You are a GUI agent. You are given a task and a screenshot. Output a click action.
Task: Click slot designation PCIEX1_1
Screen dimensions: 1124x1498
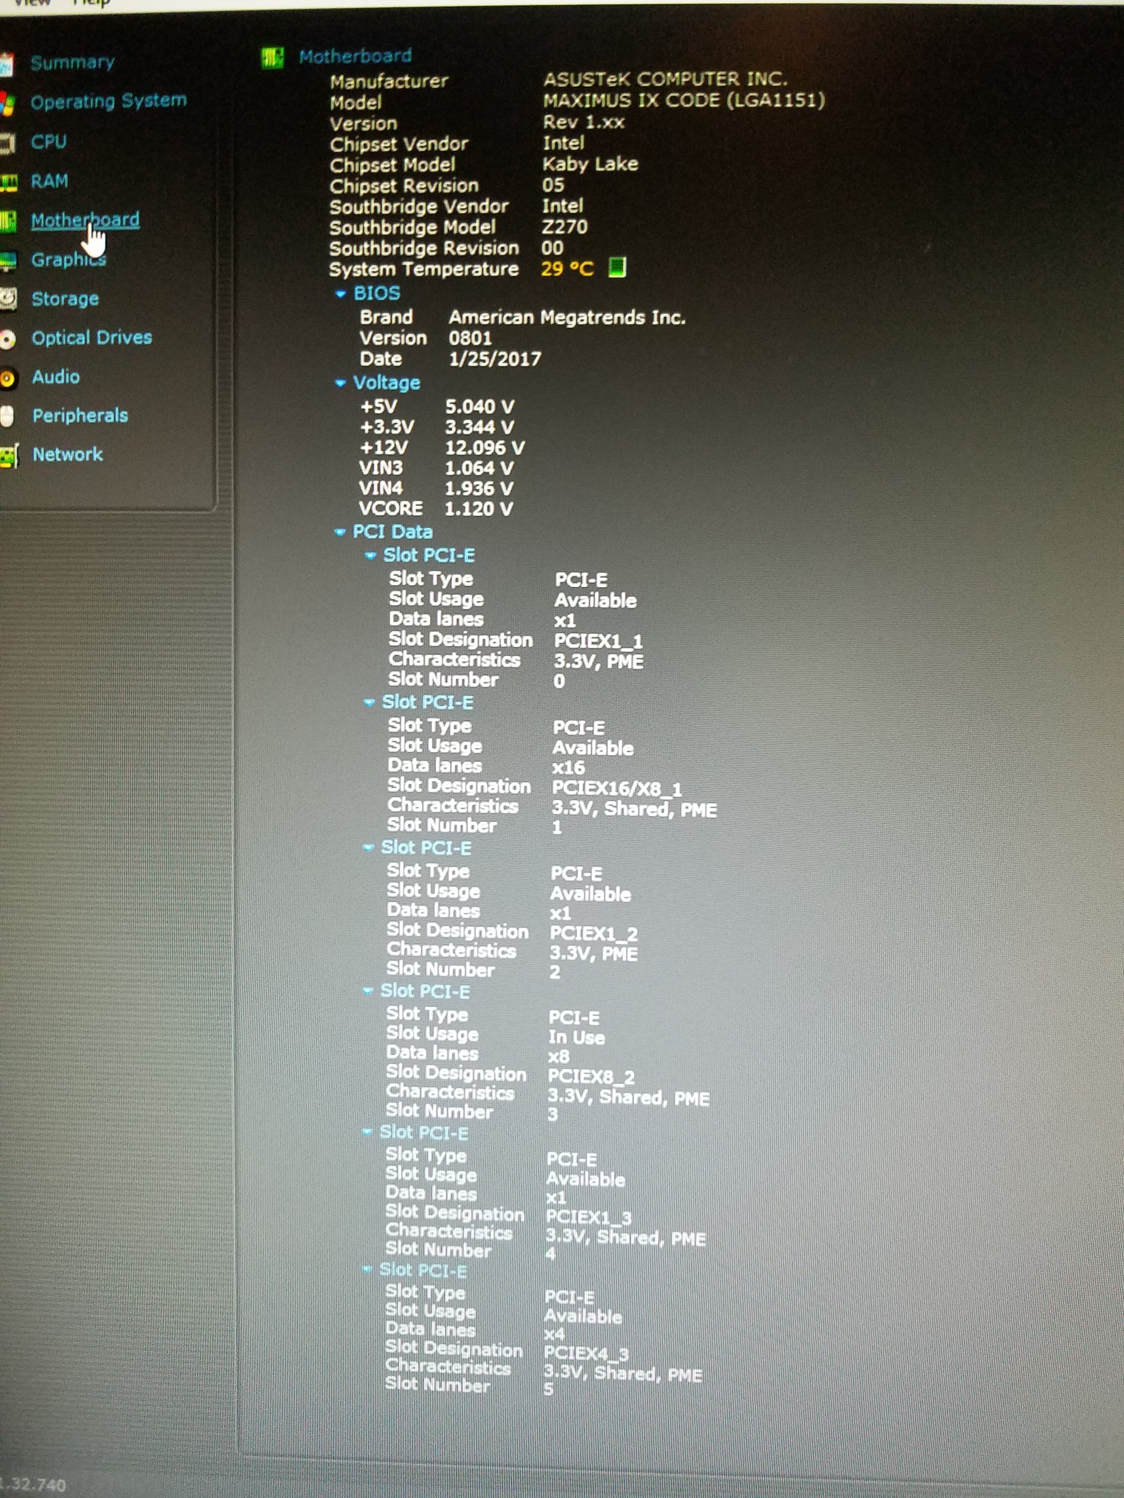pyautogui.click(x=598, y=641)
